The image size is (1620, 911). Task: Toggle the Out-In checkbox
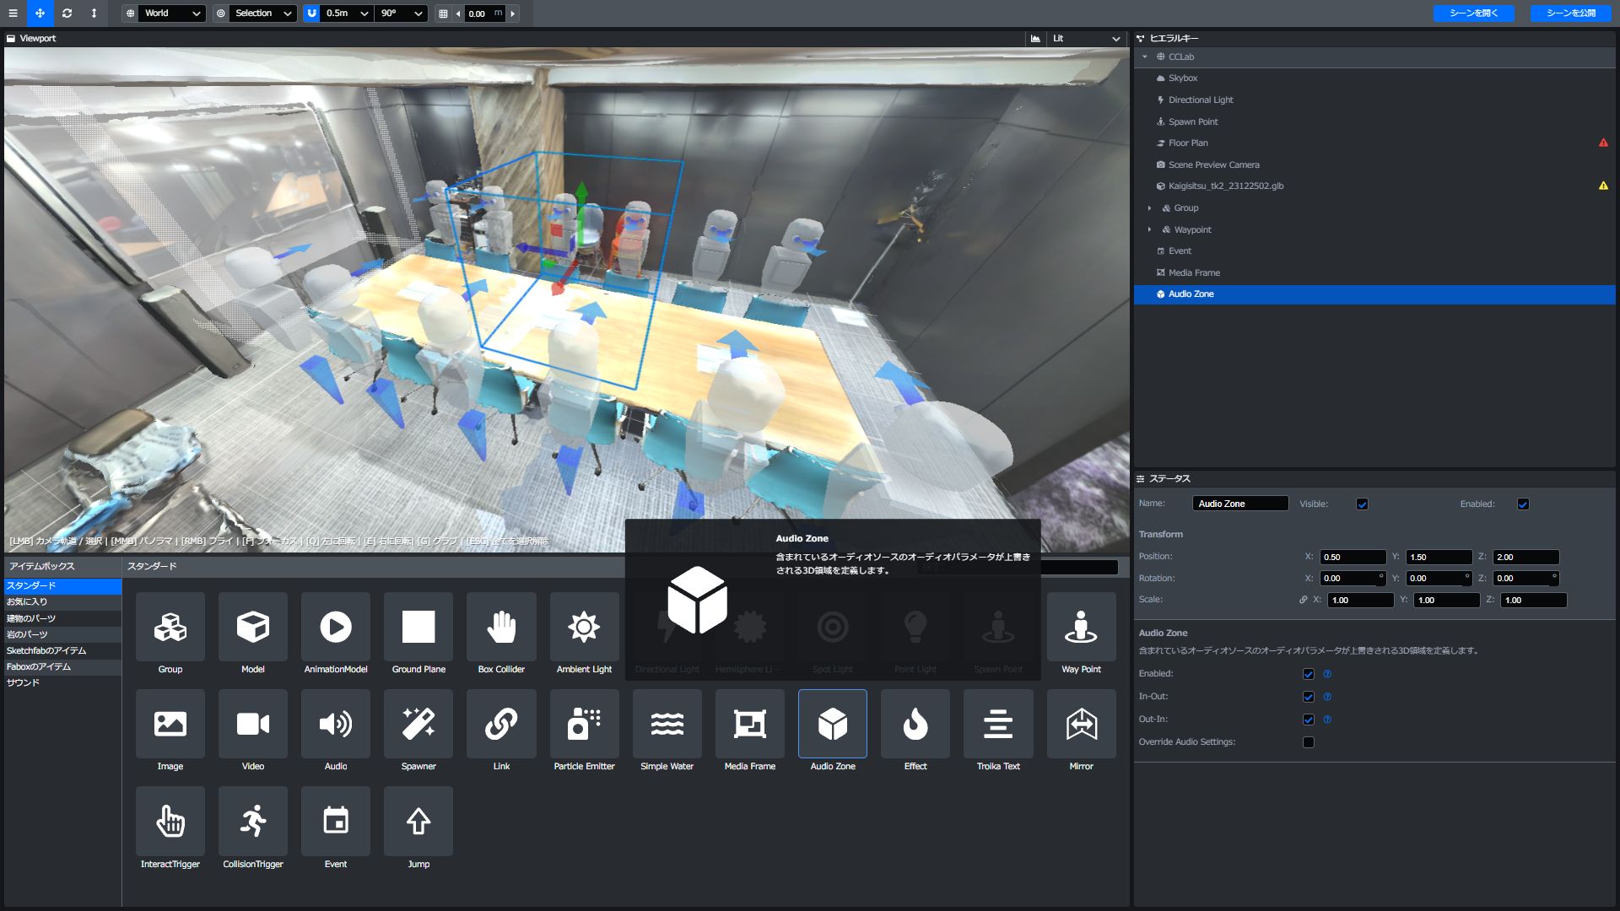(x=1308, y=720)
